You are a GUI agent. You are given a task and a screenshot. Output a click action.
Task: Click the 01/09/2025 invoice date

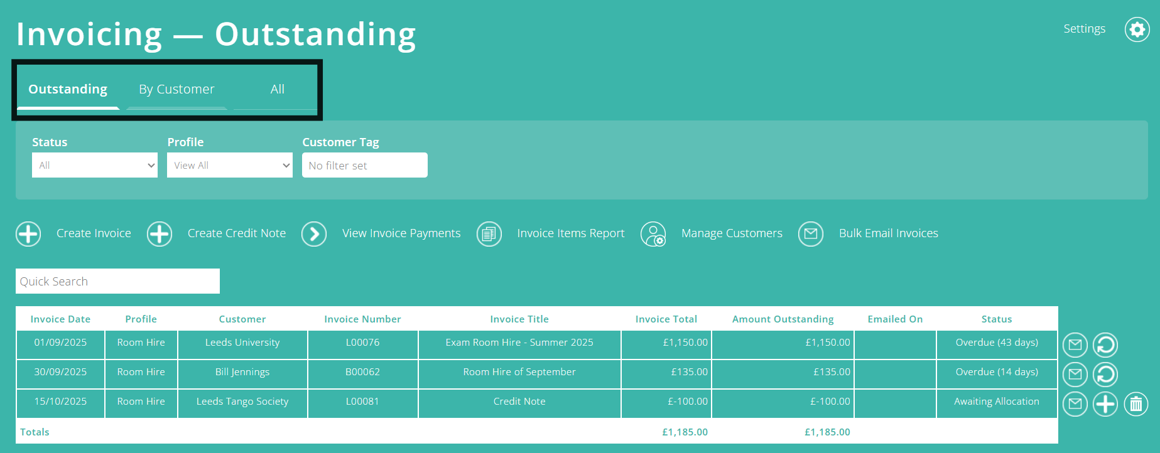click(x=60, y=343)
